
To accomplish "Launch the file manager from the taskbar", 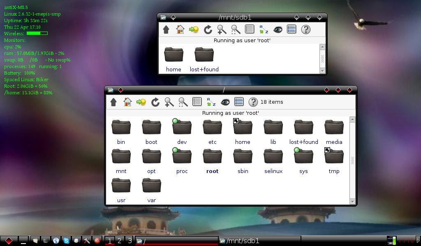I will (x=35, y=241).
